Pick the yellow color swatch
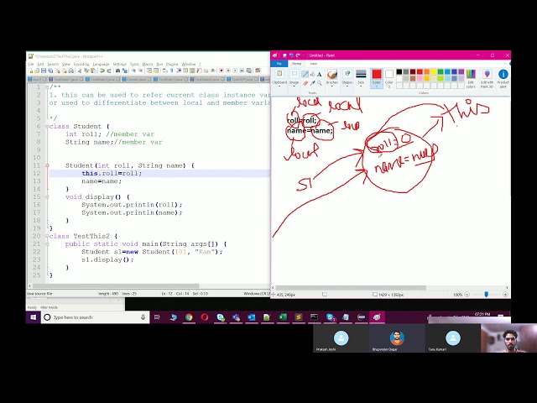The height and width of the screenshot is (403, 537). click(x=434, y=71)
